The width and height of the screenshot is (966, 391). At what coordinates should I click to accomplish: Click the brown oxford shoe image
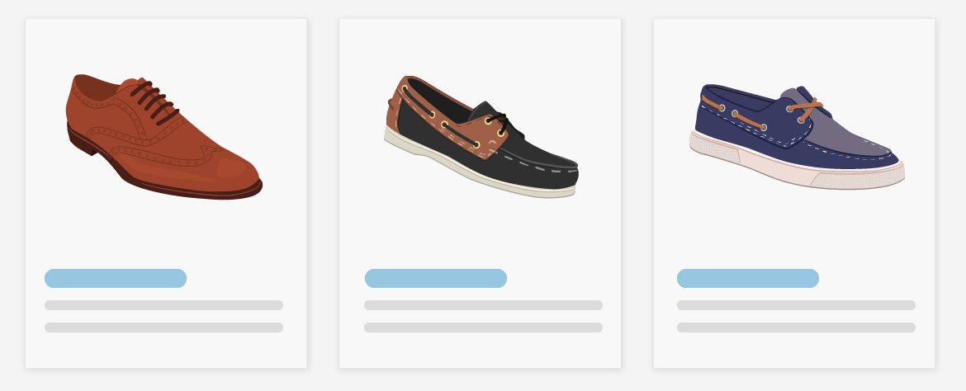click(x=163, y=137)
